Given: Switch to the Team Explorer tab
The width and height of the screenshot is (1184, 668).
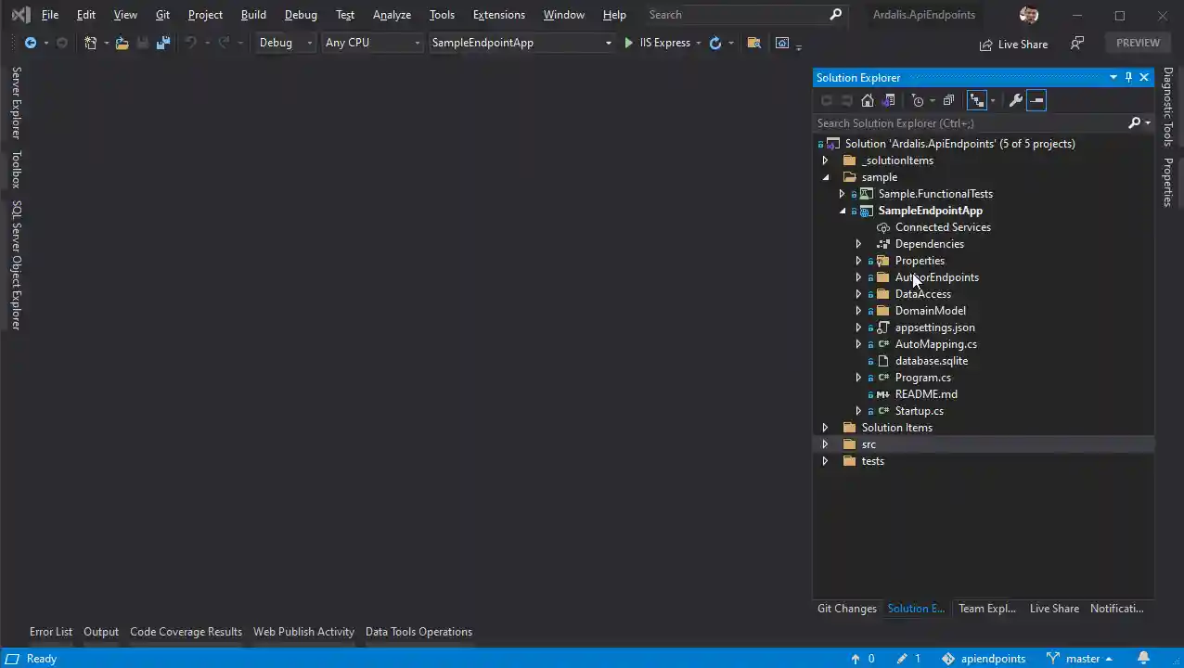Looking at the screenshot, I should point(987,609).
